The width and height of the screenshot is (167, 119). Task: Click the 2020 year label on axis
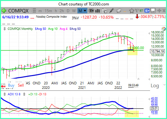tap(46, 88)
